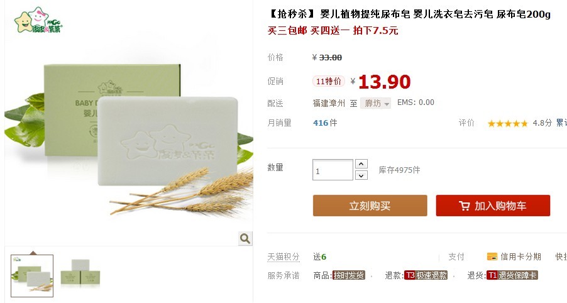This screenshot has width=567, height=303.
Task: Click the T1 退货保障卡 badge
Action: [x=512, y=275]
